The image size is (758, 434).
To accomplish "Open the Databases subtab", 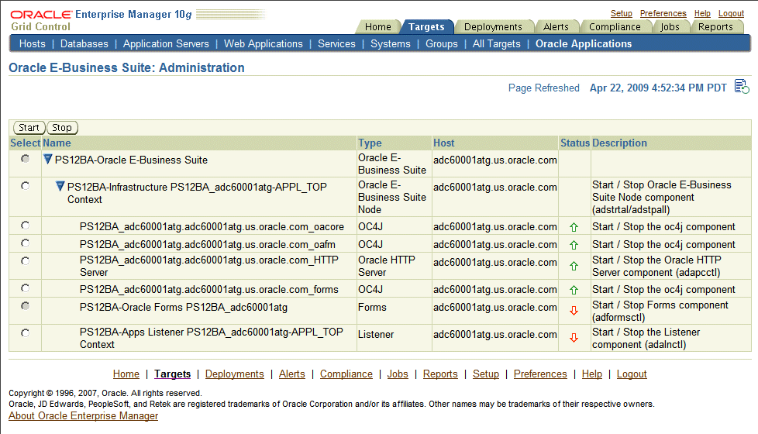I will coord(84,44).
